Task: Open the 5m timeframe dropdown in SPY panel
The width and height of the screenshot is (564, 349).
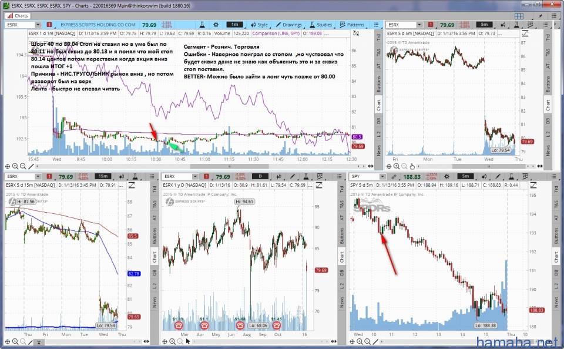Action: (465, 176)
